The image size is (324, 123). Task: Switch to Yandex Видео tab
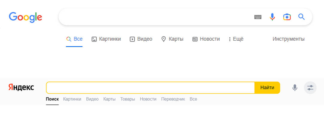pyautogui.click(x=92, y=99)
